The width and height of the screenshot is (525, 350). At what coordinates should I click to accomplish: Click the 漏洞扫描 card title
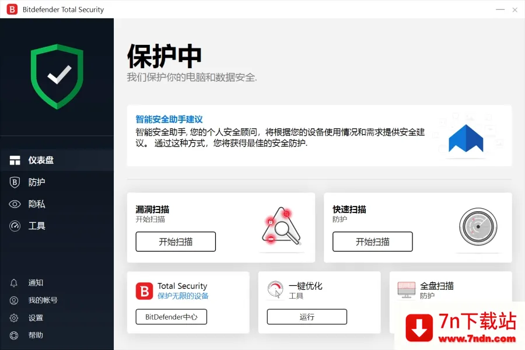pos(152,209)
